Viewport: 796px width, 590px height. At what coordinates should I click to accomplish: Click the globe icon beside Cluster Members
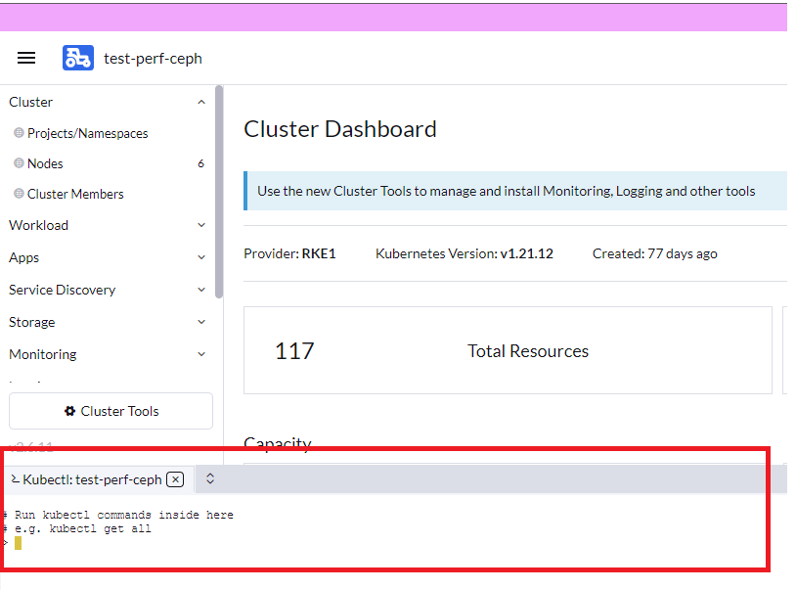coord(19,194)
